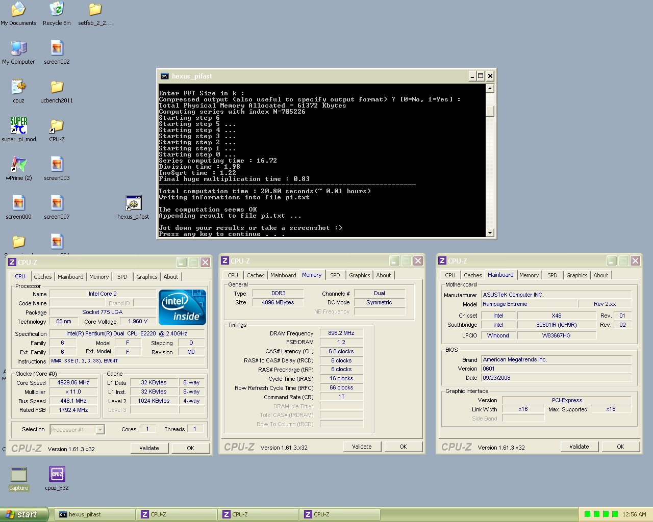
Task: Click the Southbridge 82801IR (ICH9R) field
Action: point(557,325)
